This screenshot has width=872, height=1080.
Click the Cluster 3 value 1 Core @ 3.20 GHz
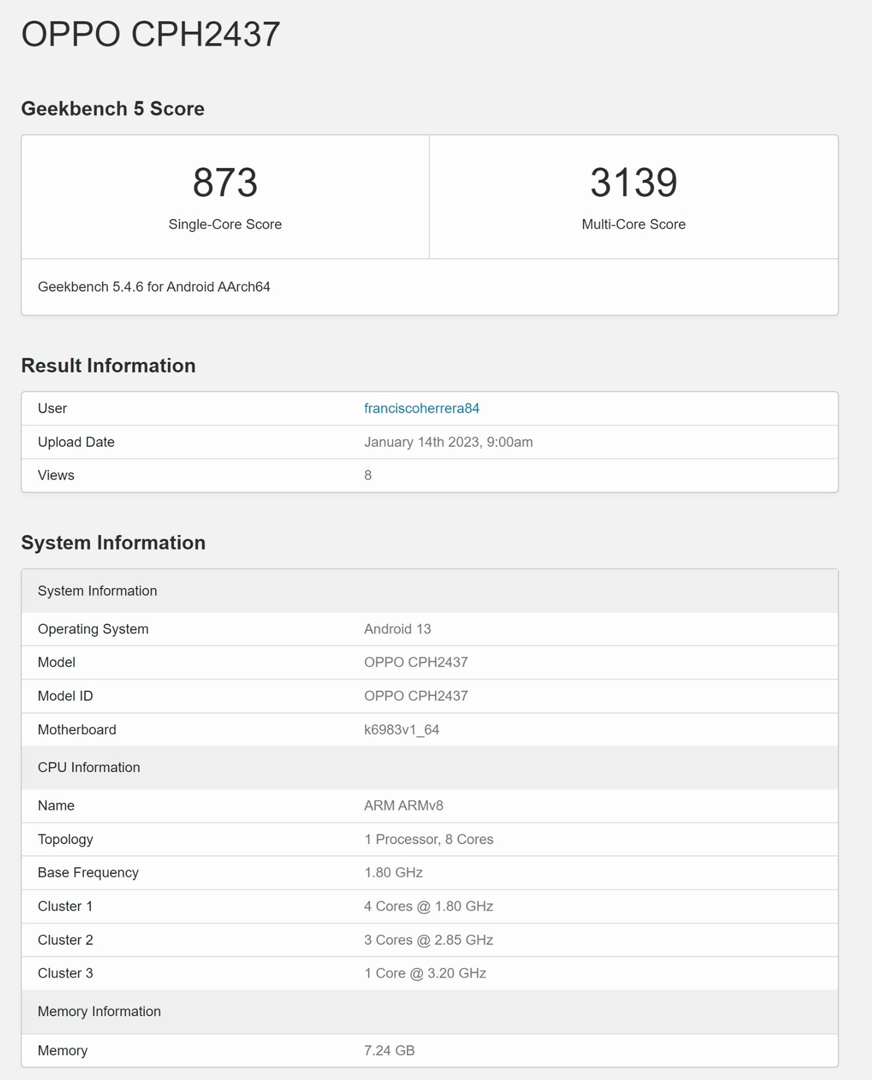(x=425, y=974)
